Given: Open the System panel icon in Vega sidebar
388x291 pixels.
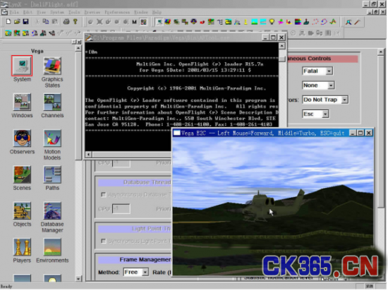Looking at the screenshot, I should click(x=22, y=66).
